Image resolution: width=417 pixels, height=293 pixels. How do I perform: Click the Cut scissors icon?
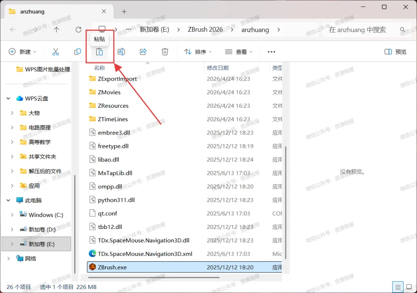(x=56, y=52)
